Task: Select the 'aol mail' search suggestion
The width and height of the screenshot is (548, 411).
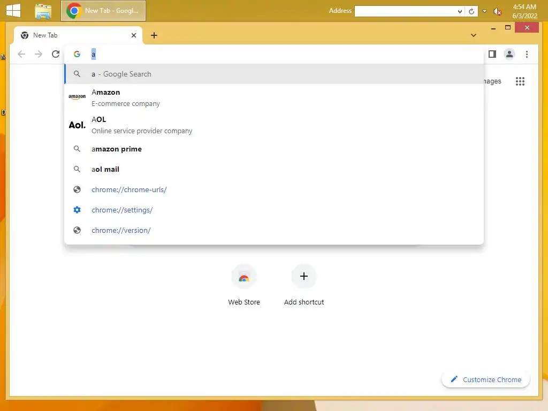Action: pyautogui.click(x=274, y=169)
